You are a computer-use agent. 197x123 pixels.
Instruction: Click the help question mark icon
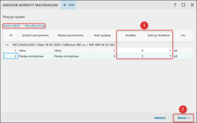(x=175, y=5)
